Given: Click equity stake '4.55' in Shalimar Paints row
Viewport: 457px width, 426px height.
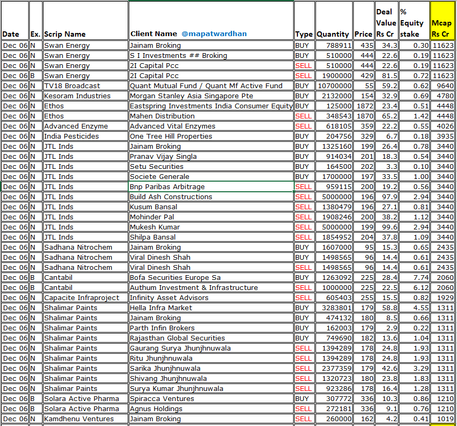Looking at the screenshot, I should [414, 308].
